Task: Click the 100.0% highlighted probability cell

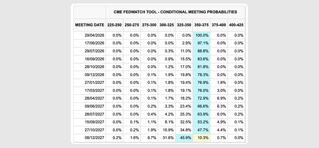Action: (202, 35)
